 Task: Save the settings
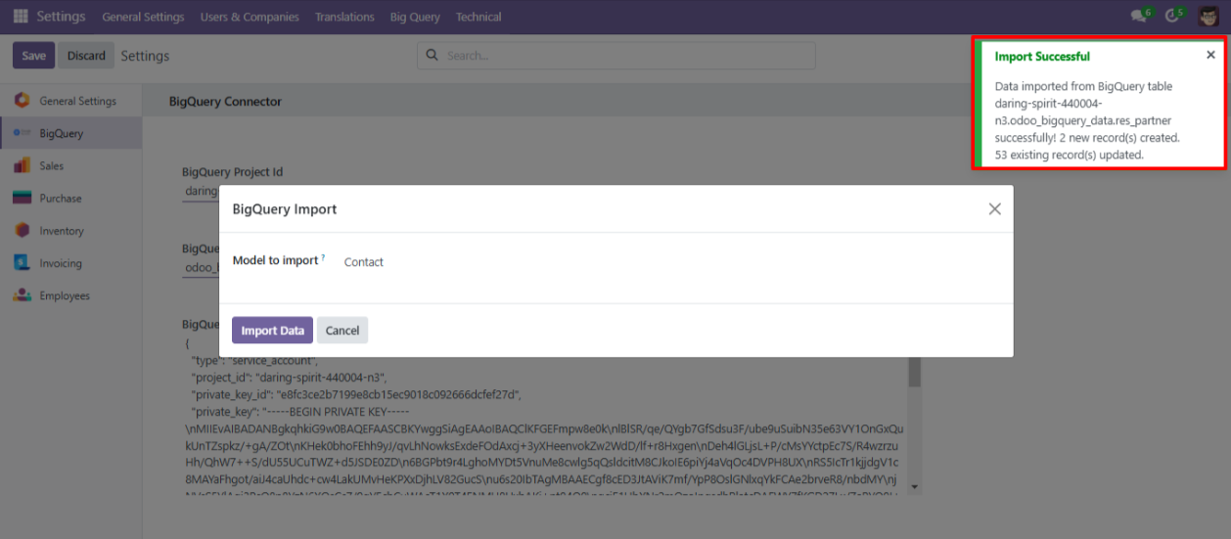tap(33, 56)
